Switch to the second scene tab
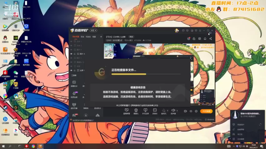Viewport: 266px width, 149px height. click(82, 37)
